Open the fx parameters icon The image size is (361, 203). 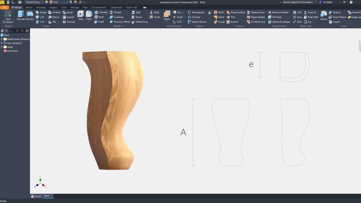[80, 2]
